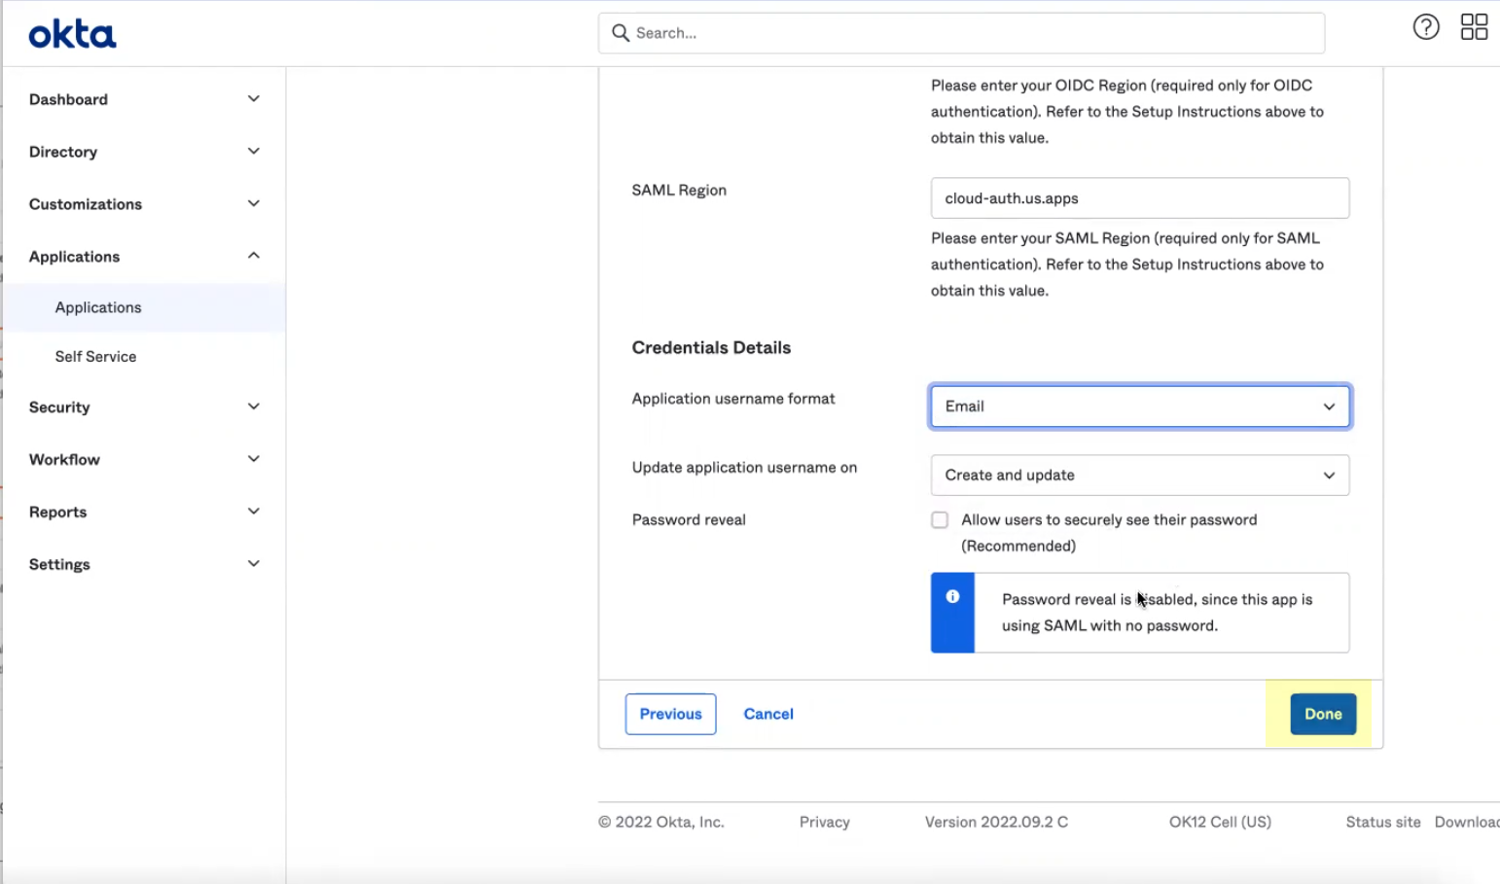Open Directory in the sidebar
This screenshot has height=884, width=1500.
click(x=63, y=152)
